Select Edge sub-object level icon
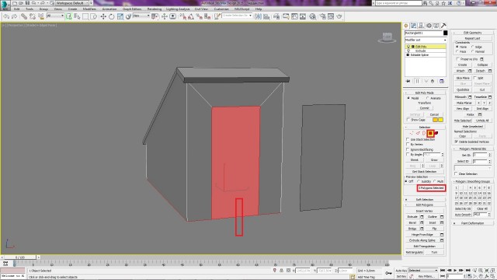Viewport: 497px width, 280px height. [418, 133]
